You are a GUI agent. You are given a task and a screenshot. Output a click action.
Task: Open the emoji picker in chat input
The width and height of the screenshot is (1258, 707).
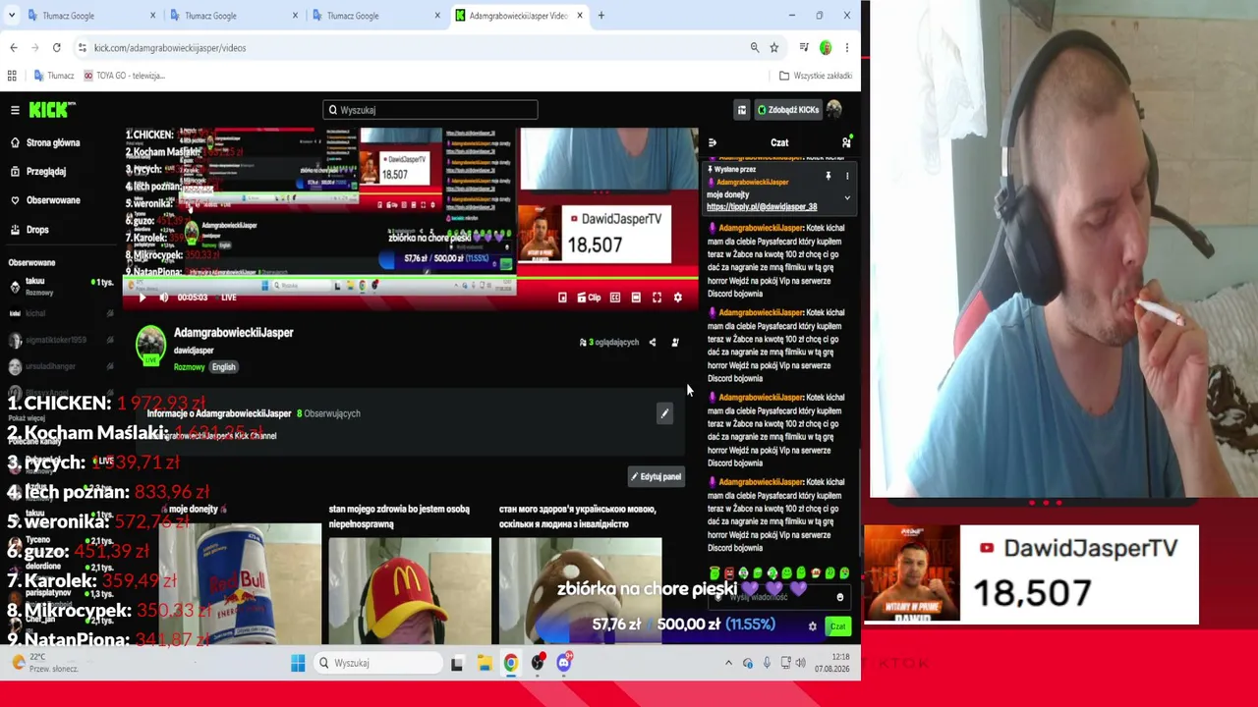point(839,597)
